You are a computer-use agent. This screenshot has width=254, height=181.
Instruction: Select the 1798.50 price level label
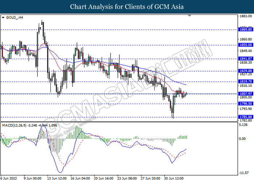[x=246, y=104]
